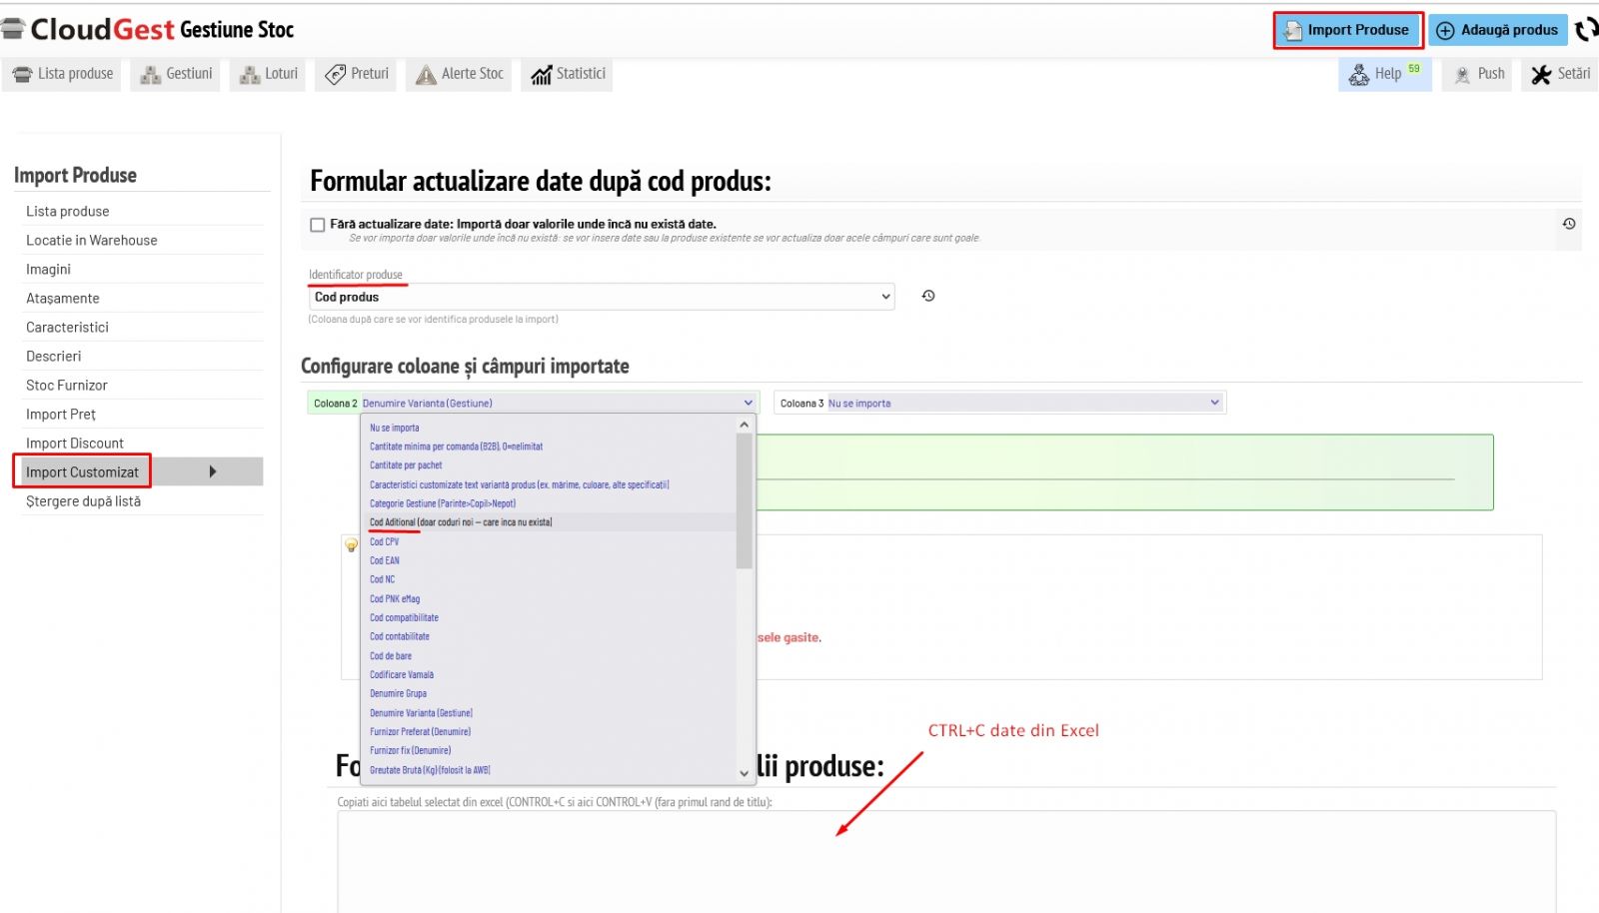Open the Lista produse tab
This screenshot has height=913, width=1599.
click(62, 74)
